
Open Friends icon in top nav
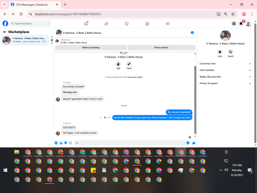[x=106, y=24]
